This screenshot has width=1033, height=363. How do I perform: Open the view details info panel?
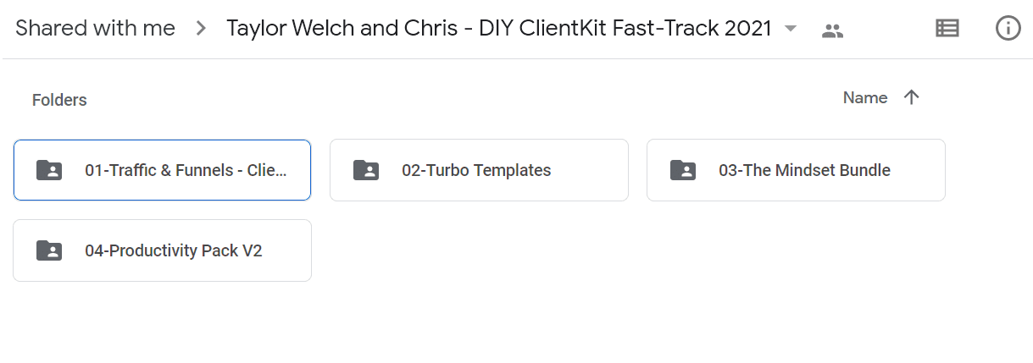point(1008,29)
